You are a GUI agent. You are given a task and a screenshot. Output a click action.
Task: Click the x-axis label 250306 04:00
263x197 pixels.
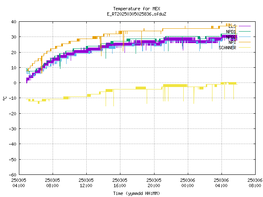click(x=221, y=183)
